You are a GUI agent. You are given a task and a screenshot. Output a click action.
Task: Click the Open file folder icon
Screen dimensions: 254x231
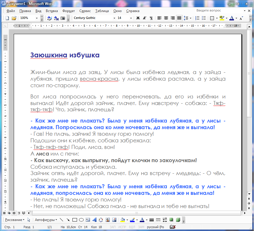[14, 18]
